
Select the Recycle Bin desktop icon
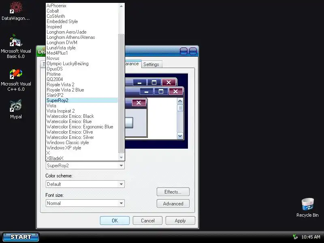point(307,207)
